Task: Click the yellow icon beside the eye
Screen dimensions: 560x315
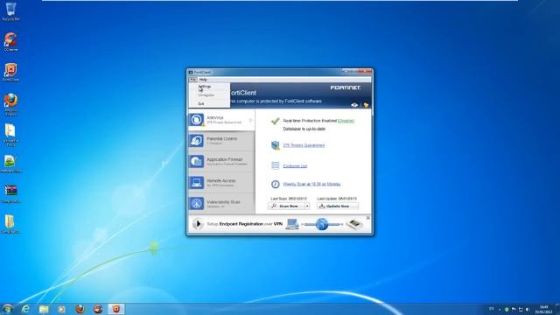Action: coord(366,105)
